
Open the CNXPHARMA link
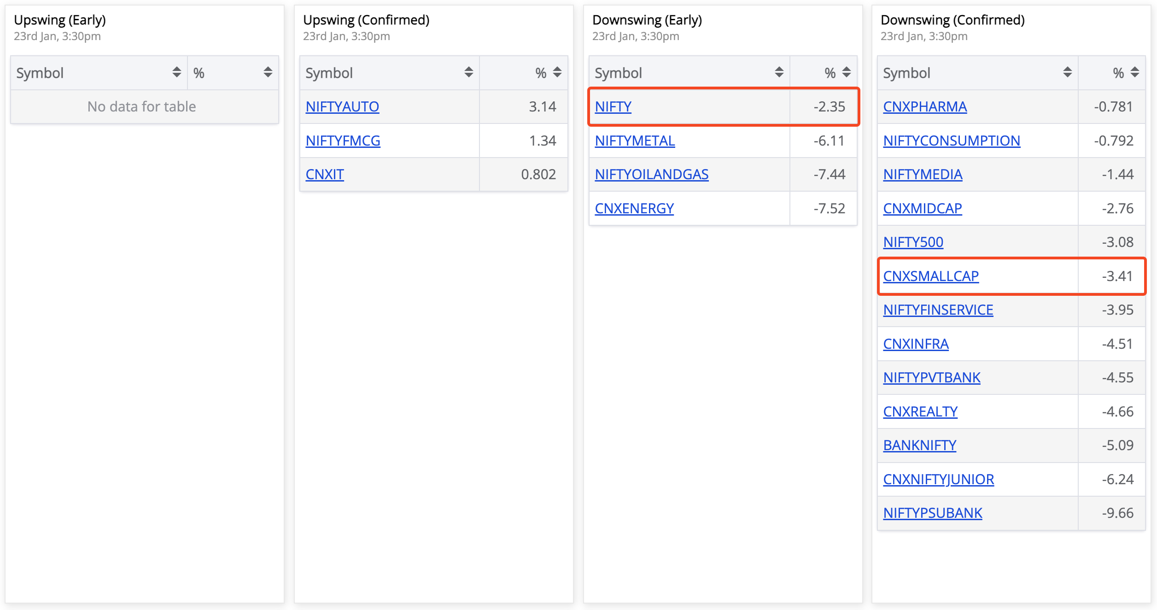click(x=925, y=106)
